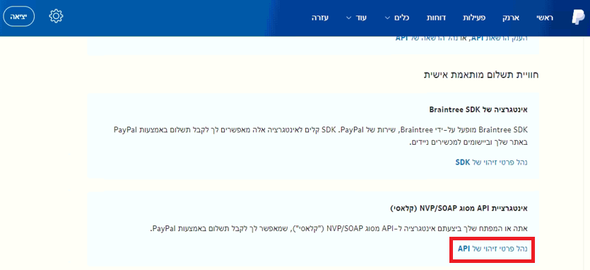Select the heading אינטגרציה של Braintree SDK

point(478,110)
